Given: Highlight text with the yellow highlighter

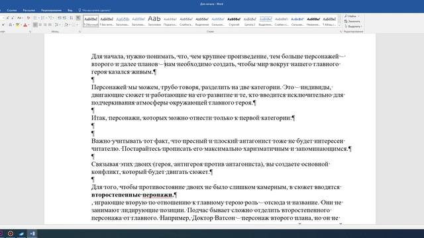Looking at the screenshot, I should (18, 24).
